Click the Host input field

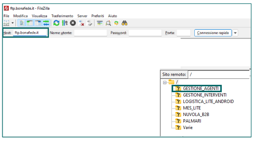click(x=30, y=33)
